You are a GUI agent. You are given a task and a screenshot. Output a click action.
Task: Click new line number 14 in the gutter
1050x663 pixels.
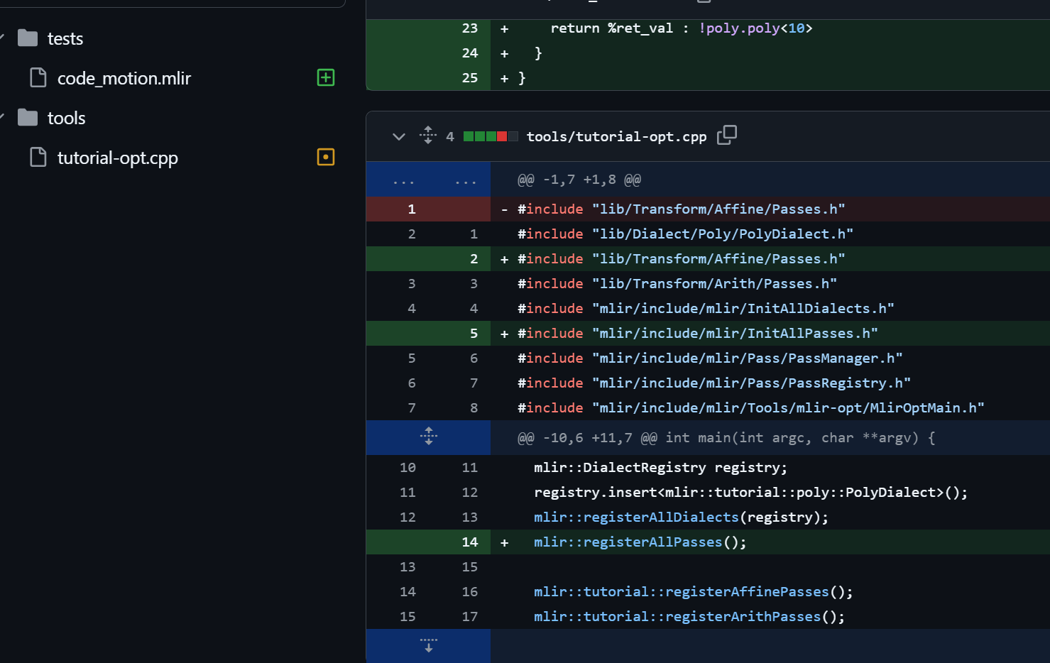tap(470, 542)
